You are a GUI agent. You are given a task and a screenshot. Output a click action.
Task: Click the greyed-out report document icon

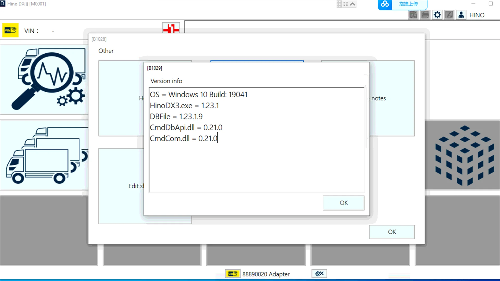click(x=413, y=15)
